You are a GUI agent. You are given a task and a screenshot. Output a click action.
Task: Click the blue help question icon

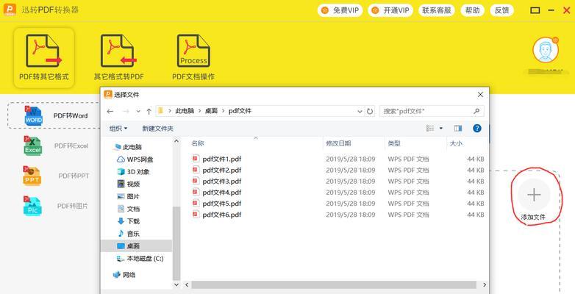coord(477,129)
